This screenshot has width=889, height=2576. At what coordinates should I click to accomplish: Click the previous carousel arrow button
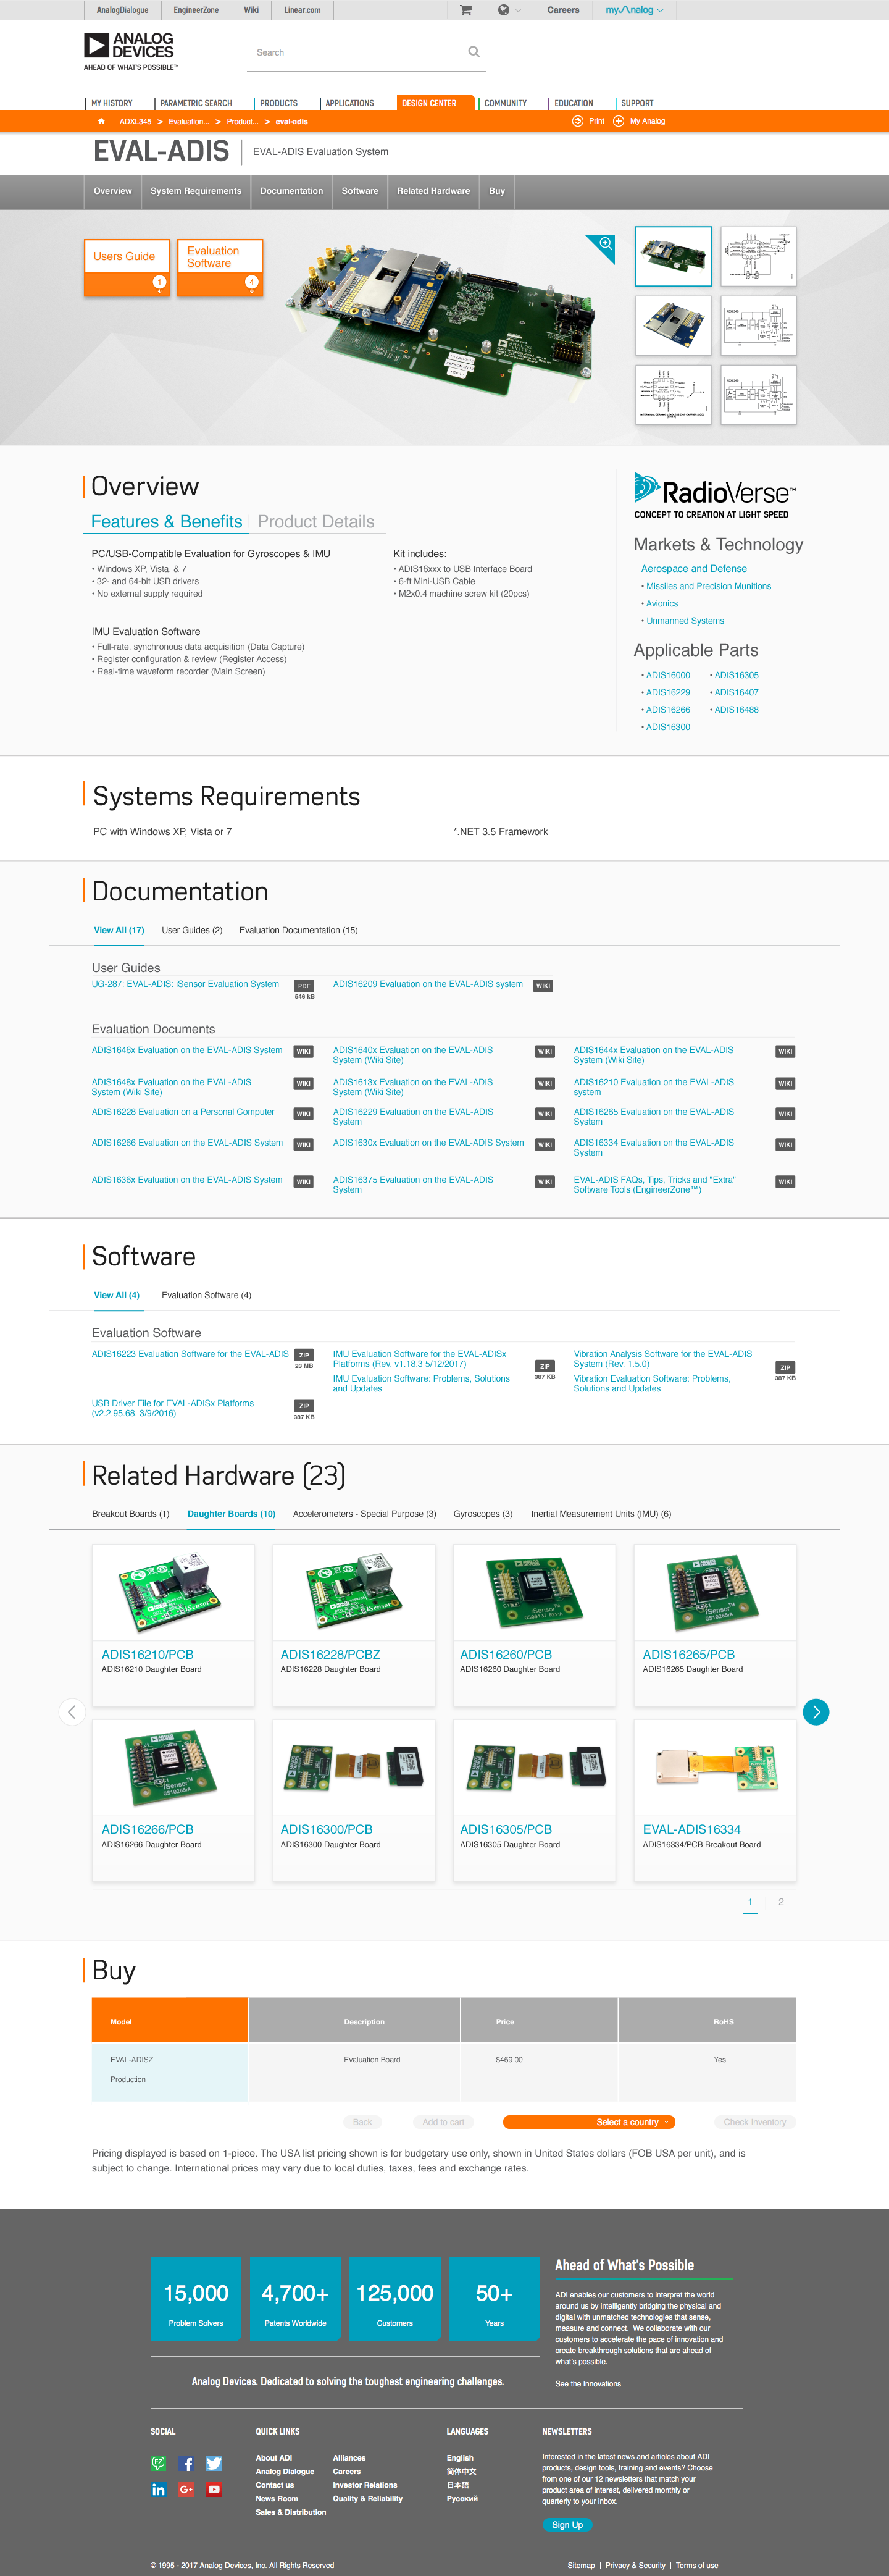71,1712
